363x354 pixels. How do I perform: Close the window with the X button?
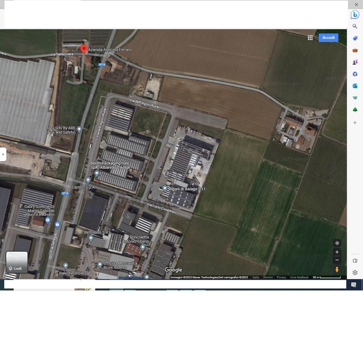tap(356, 5)
